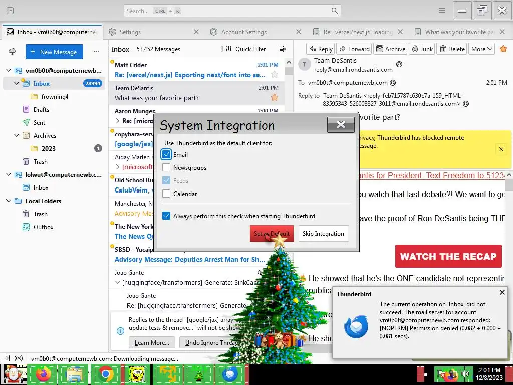This screenshot has width=513, height=385.
Task: Open the Outbox folder
Action: (43, 227)
